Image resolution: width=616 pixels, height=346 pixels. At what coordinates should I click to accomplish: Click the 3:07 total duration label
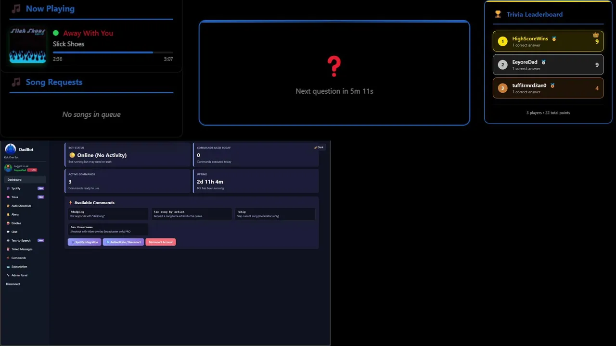(168, 59)
